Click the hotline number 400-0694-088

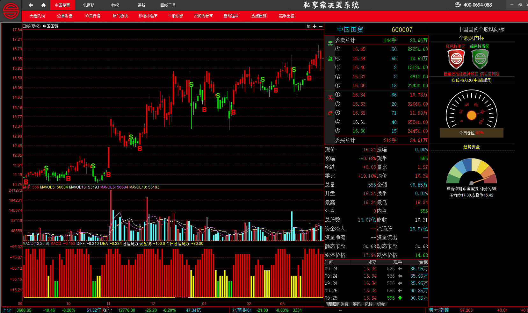pos(478,5)
